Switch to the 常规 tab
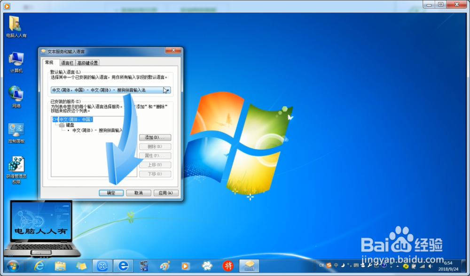The height and width of the screenshot is (276, 470). (x=49, y=62)
